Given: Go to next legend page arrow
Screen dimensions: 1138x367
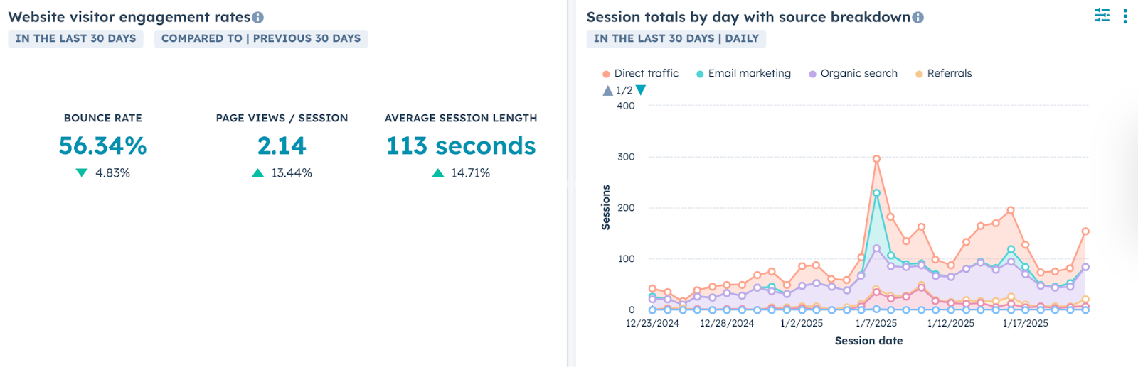Looking at the screenshot, I should pyautogui.click(x=641, y=90).
